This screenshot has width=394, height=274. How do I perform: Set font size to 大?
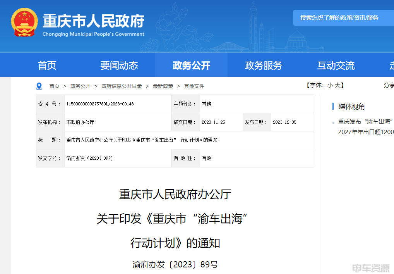(x=337, y=85)
